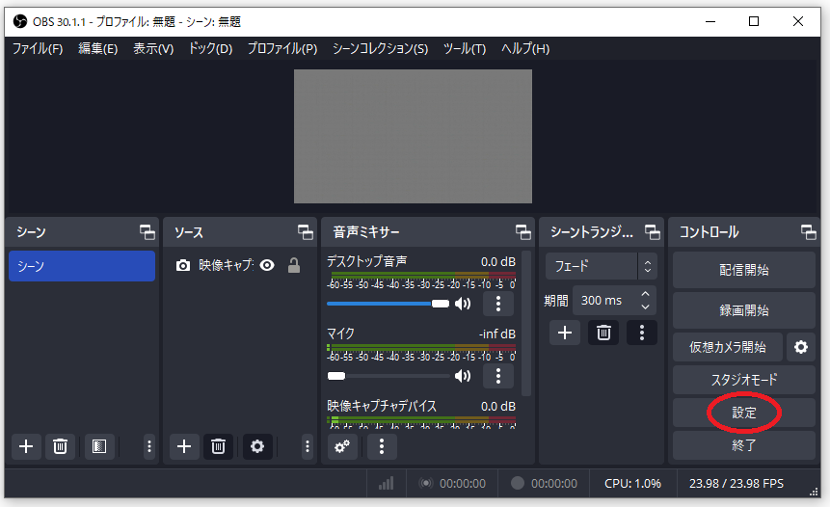
Task: Toggle lock on 映像キャプチャ source
Action: pyautogui.click(x=294, y=265)
